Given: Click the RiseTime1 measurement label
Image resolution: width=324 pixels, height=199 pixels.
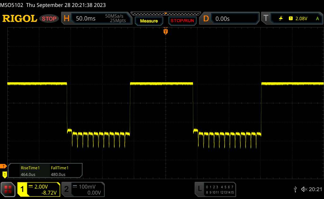Looking at the screenshot, I should tap(30, 168).
